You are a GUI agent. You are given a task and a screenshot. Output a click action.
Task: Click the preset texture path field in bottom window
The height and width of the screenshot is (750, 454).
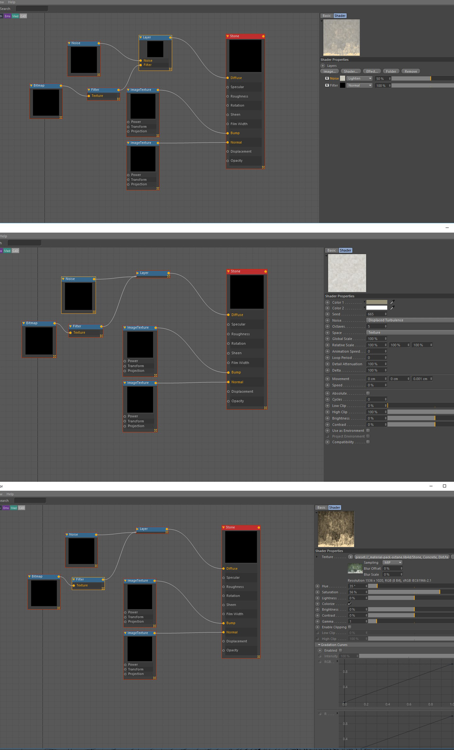tap(402, 557)
